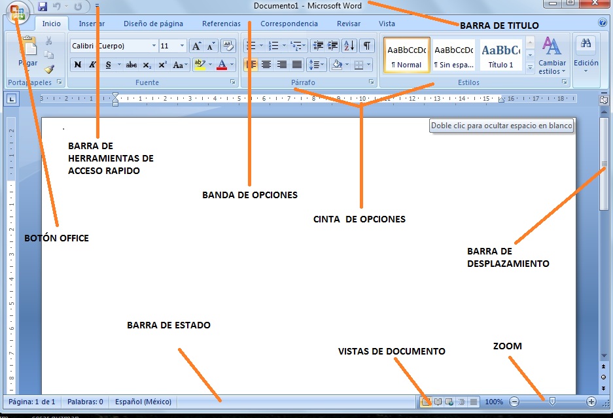613x418 pixels.
Task: Click the Save icon in quick access toolbar
Action: pos(43,7)
